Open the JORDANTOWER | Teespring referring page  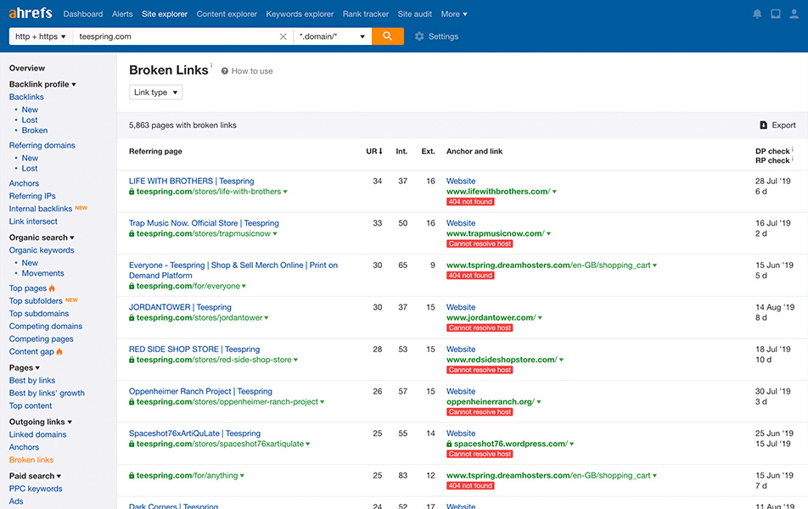pyautogui.click(x=180, y=307)
